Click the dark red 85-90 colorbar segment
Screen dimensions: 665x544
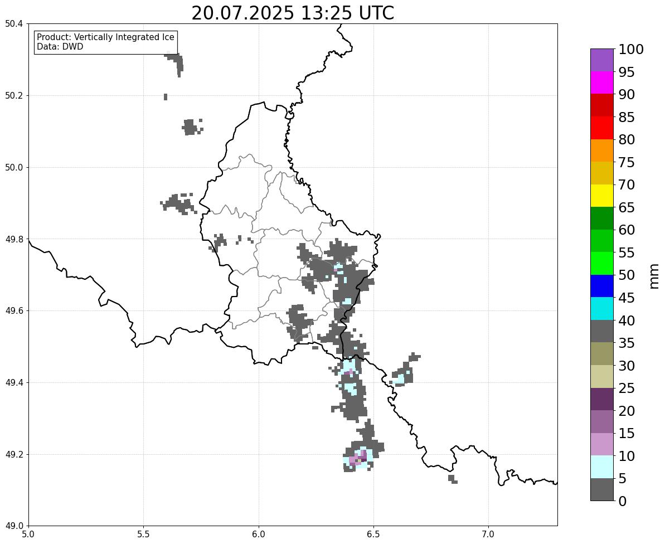(x=602, y=105)
